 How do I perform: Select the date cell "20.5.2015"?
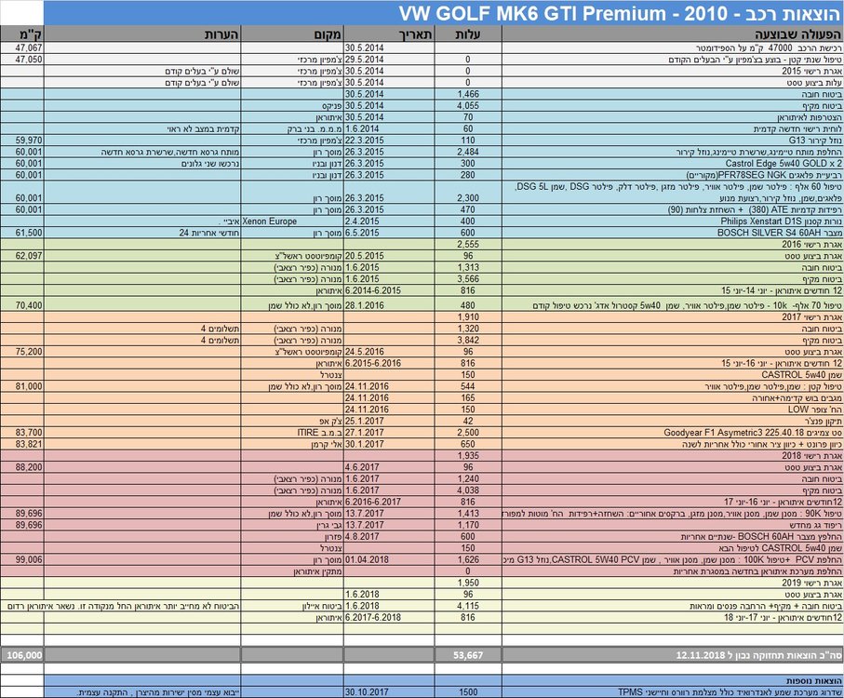389,256
